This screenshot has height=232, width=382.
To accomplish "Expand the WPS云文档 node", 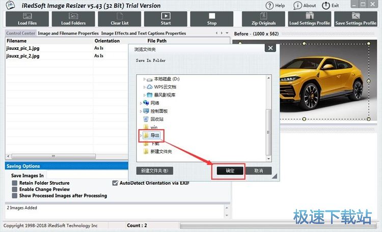I will click(144, 87).
